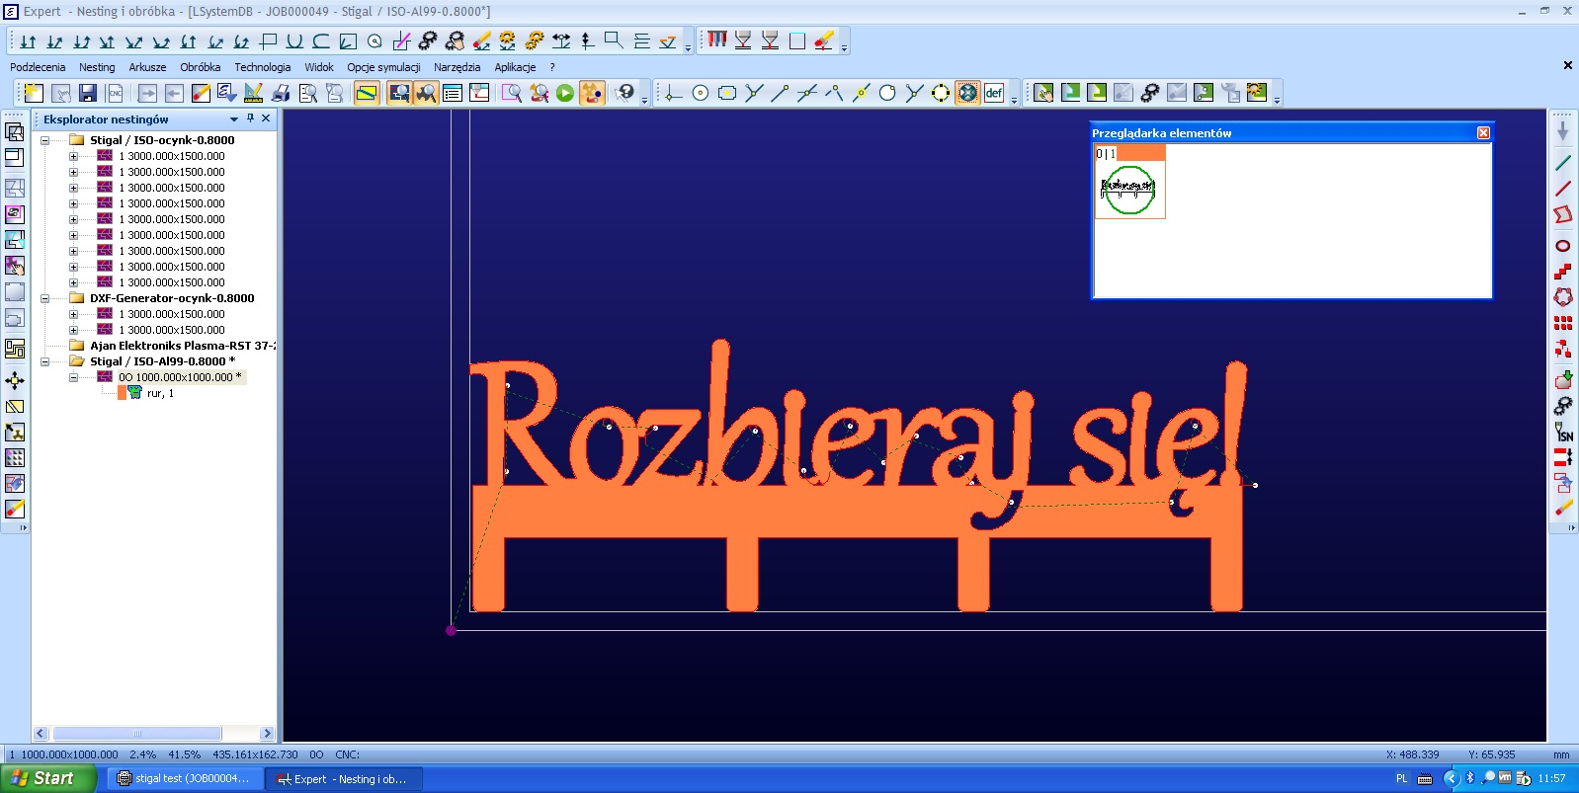Expand the first sheet under DXF-Generator-ocynk-0.8000
The image size is (1579, 793).
click(73, 314)
